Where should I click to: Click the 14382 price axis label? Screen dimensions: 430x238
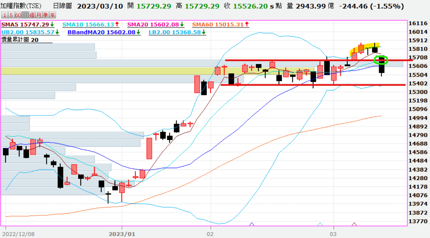(418, 169)
